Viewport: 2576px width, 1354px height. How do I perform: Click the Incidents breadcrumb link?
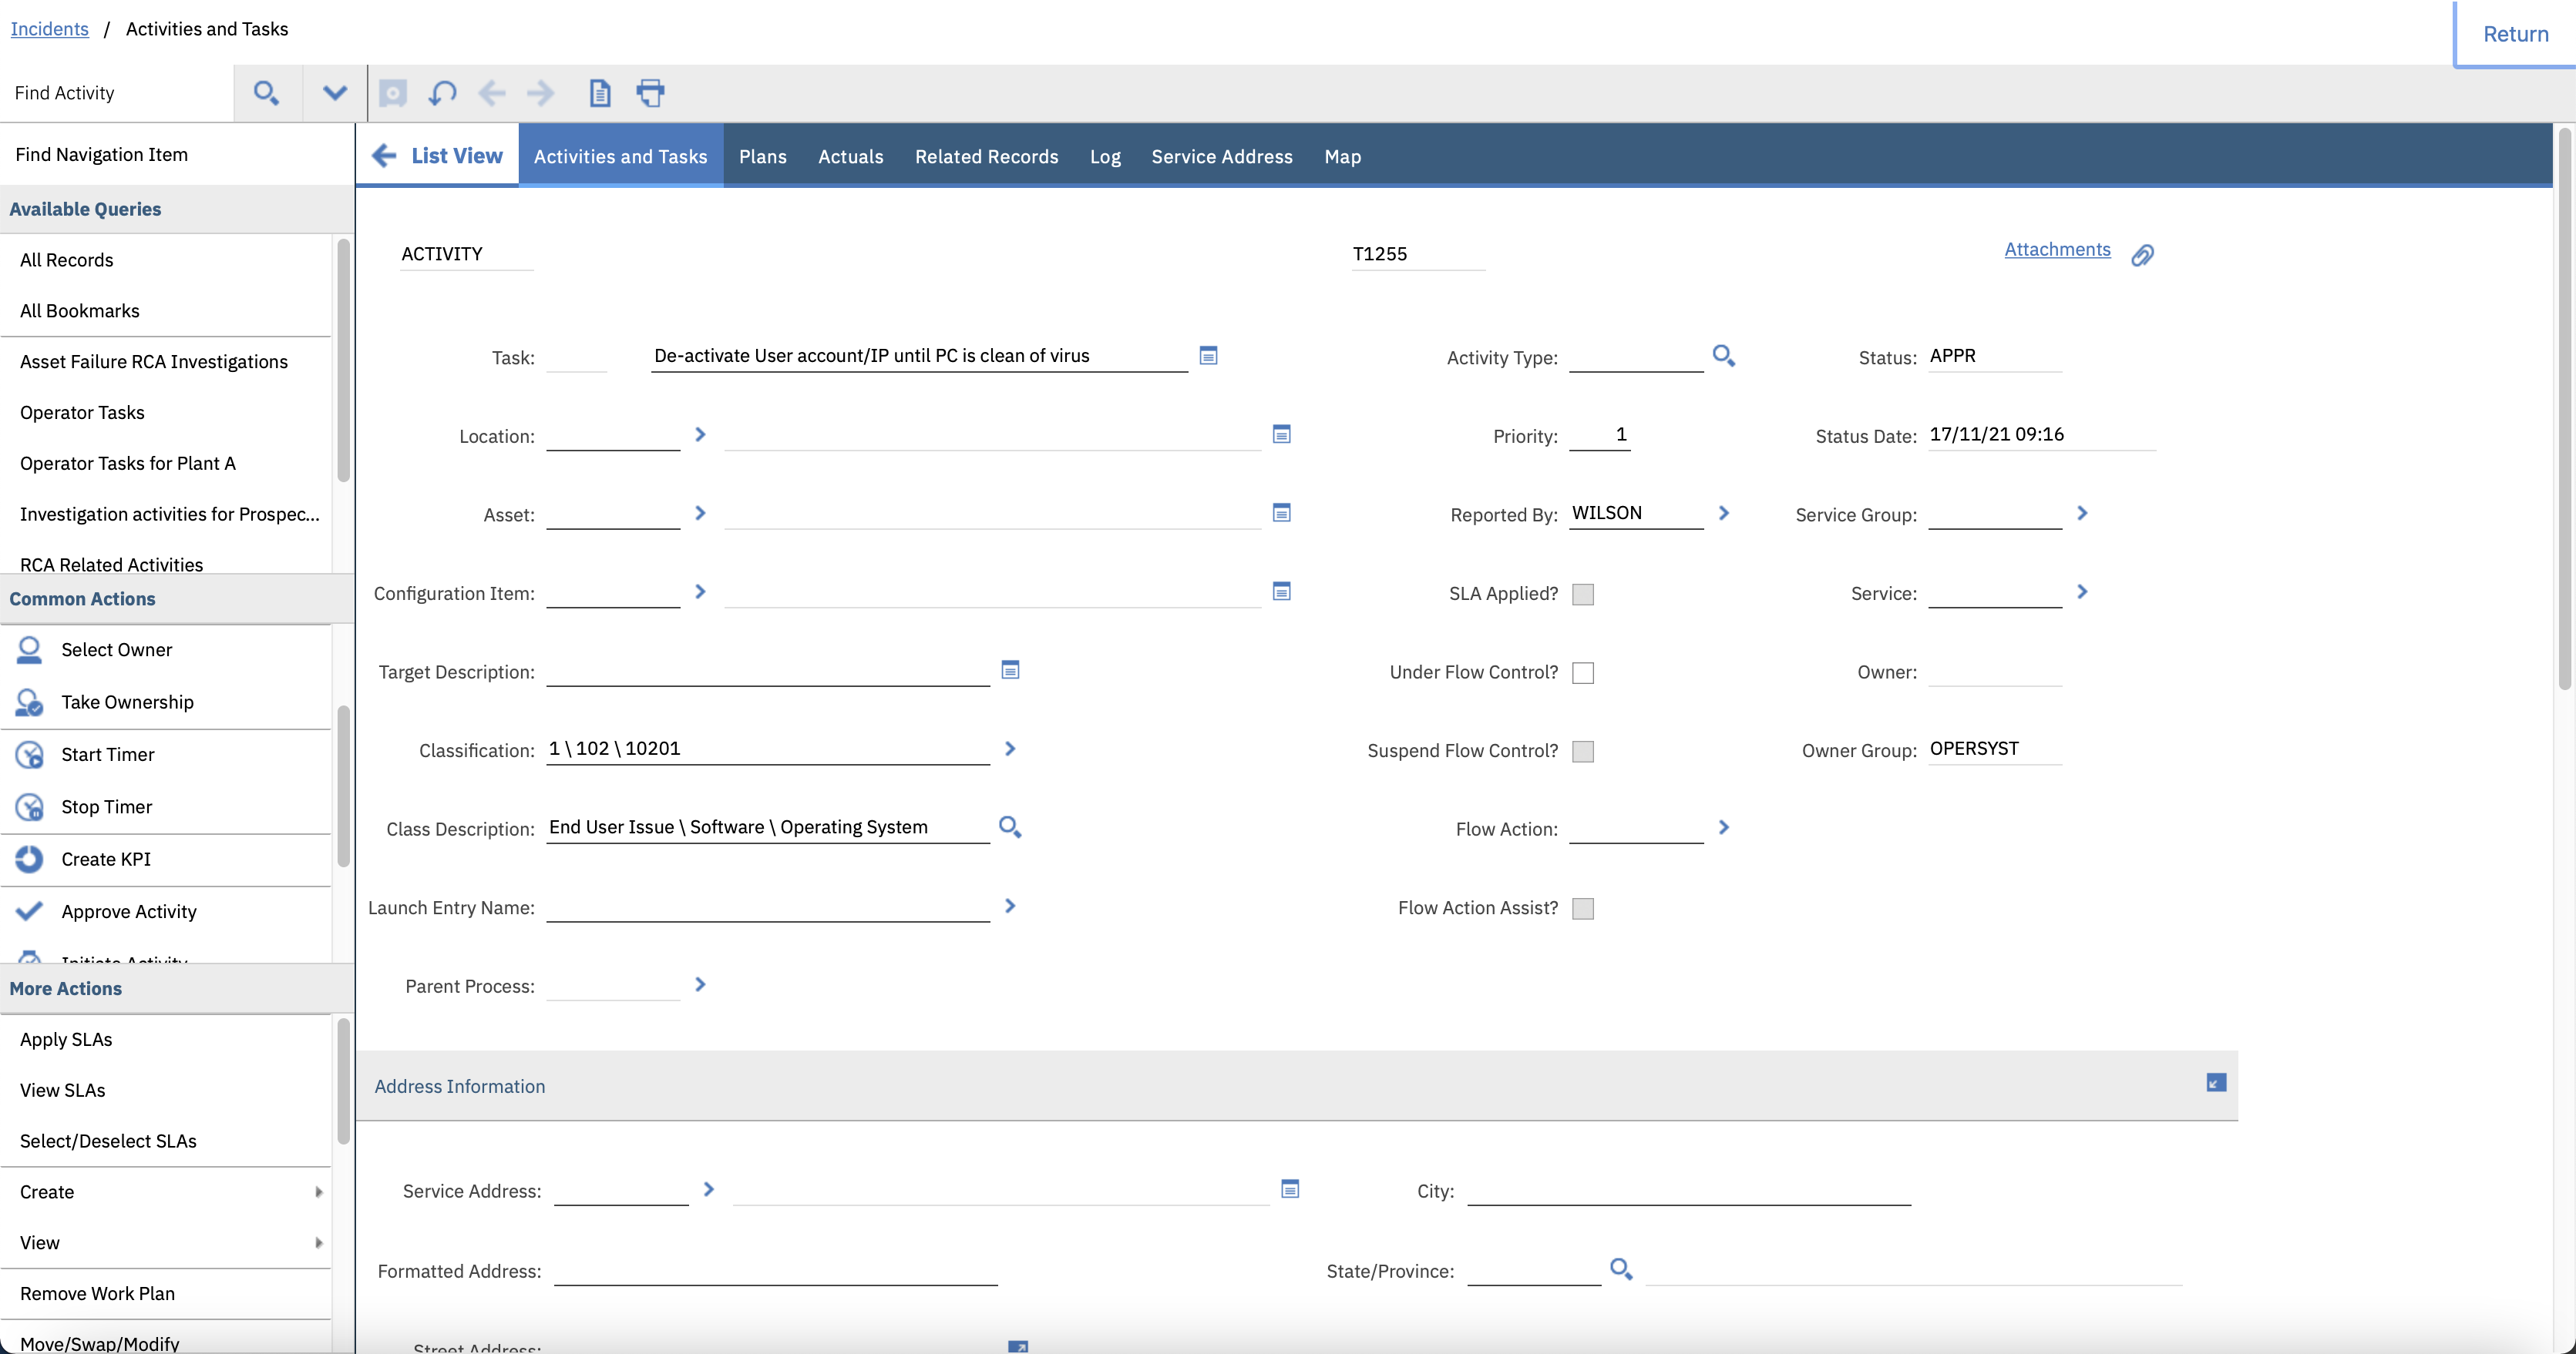coord(49,29)
